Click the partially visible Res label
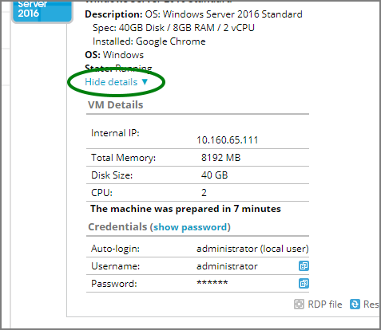This screenshot has width=381, height=330. 371,304
